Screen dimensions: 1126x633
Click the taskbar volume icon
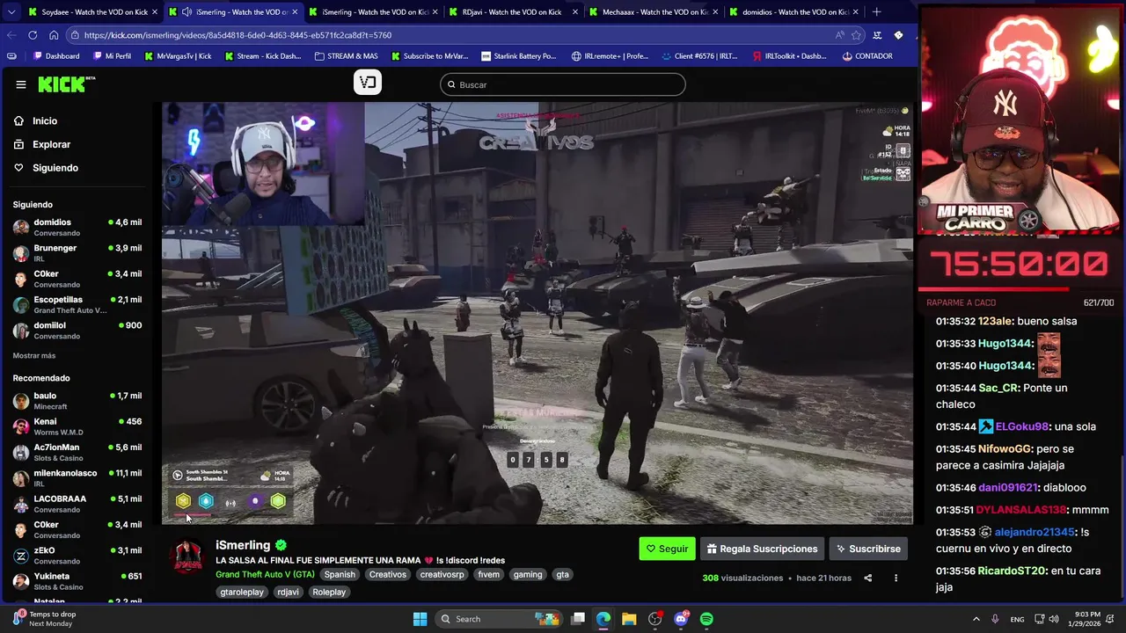click(1054, 619)
